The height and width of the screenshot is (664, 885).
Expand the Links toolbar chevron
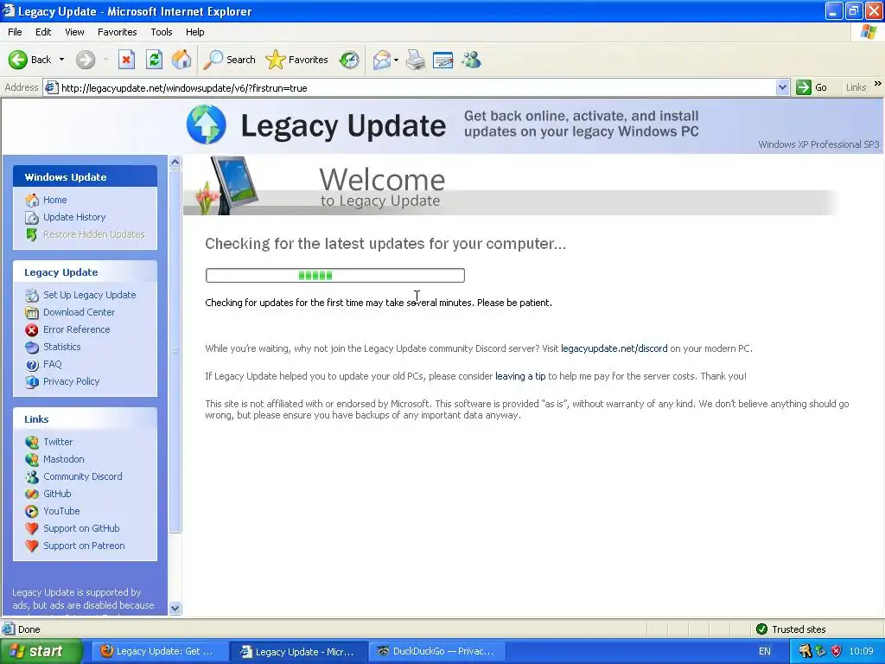pyautogui.click(x=878, y=84)
